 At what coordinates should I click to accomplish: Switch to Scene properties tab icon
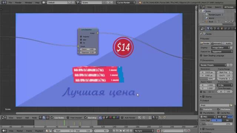point(215,28)
